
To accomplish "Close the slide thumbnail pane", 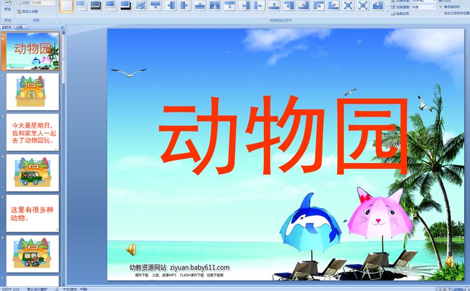I will [62, 27].
